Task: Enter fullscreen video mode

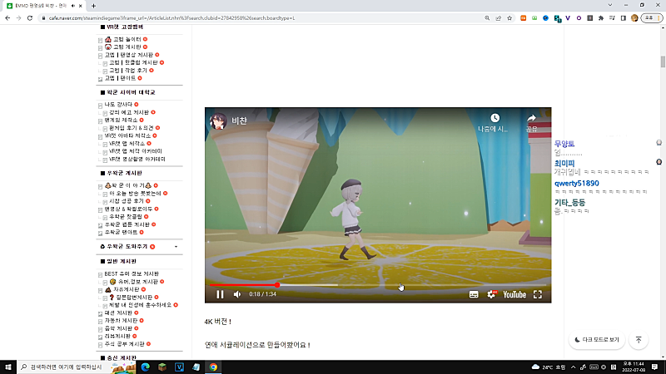Action: (538, 294)
